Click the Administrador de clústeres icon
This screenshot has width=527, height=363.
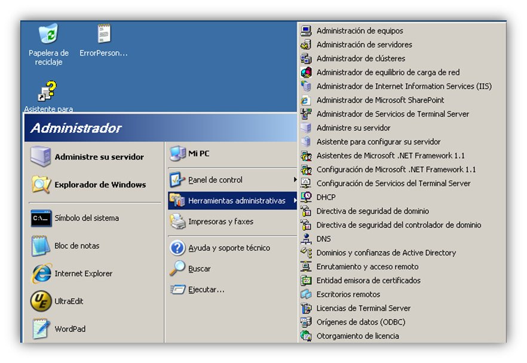pyautogui.click(x=306, y=59)
